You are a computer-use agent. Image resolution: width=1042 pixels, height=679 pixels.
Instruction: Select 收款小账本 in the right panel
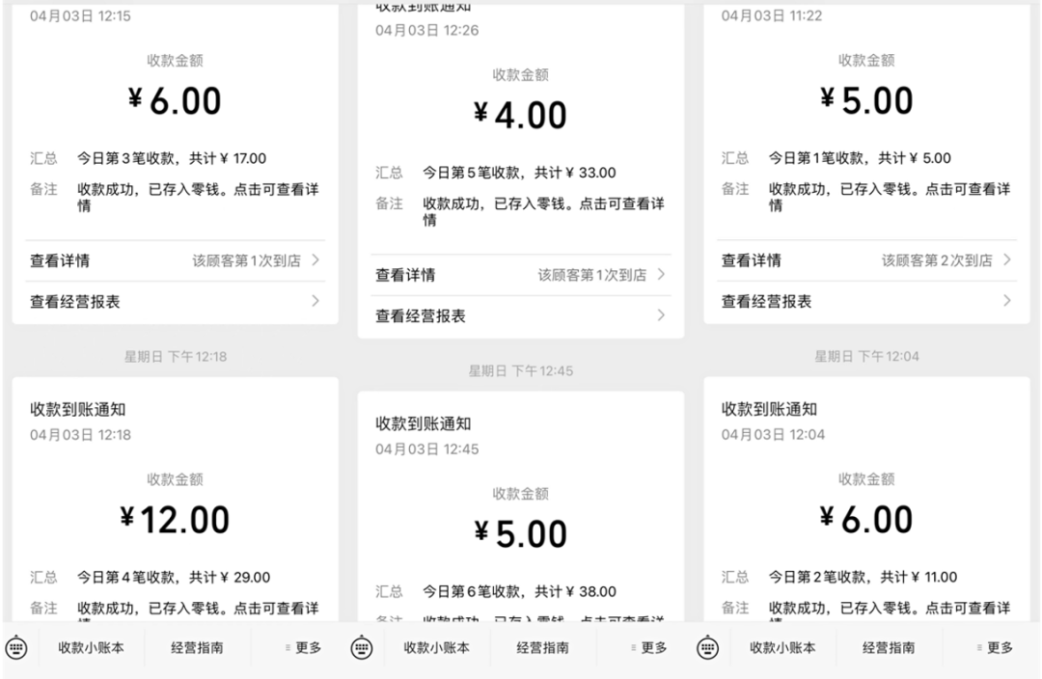tap(782, 648)
